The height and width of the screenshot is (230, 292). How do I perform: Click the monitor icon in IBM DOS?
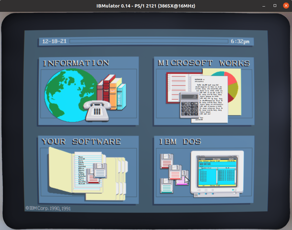pos(217,174)
